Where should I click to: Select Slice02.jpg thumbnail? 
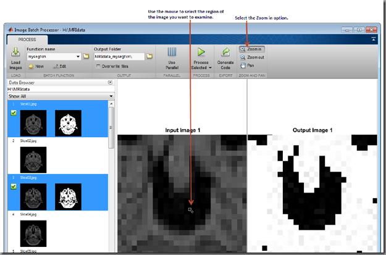(x=33, y=160)
